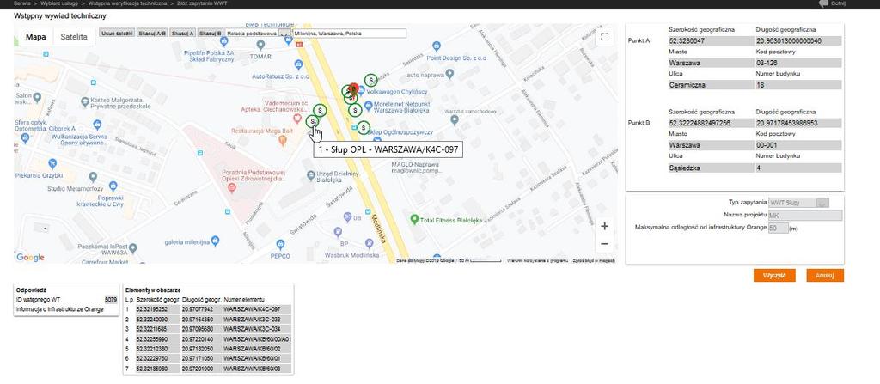Screen dimensions: 880x384
Task: Click postal code field 03-126
Action: coord(798,63)
